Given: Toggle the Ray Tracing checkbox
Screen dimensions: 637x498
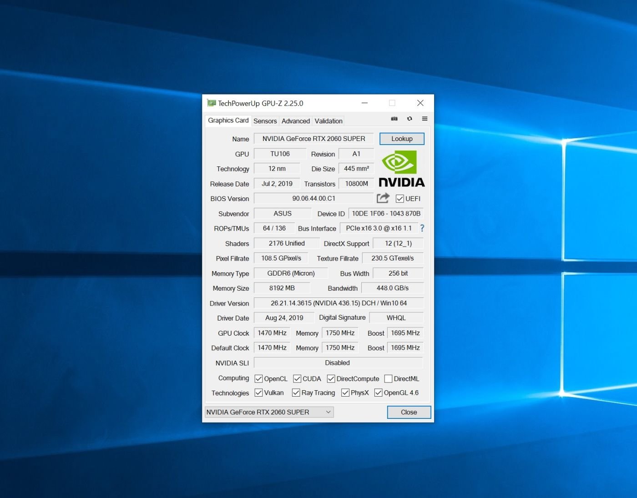Looking at the screenshot, I should coord(296,392).
